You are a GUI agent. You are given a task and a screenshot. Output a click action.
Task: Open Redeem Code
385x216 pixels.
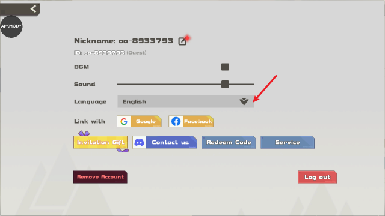[x=229, y=142]
